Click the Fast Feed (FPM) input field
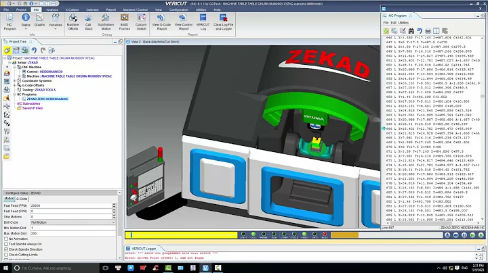Viewport: 488px width, 273px height. (x=71, y=205)
